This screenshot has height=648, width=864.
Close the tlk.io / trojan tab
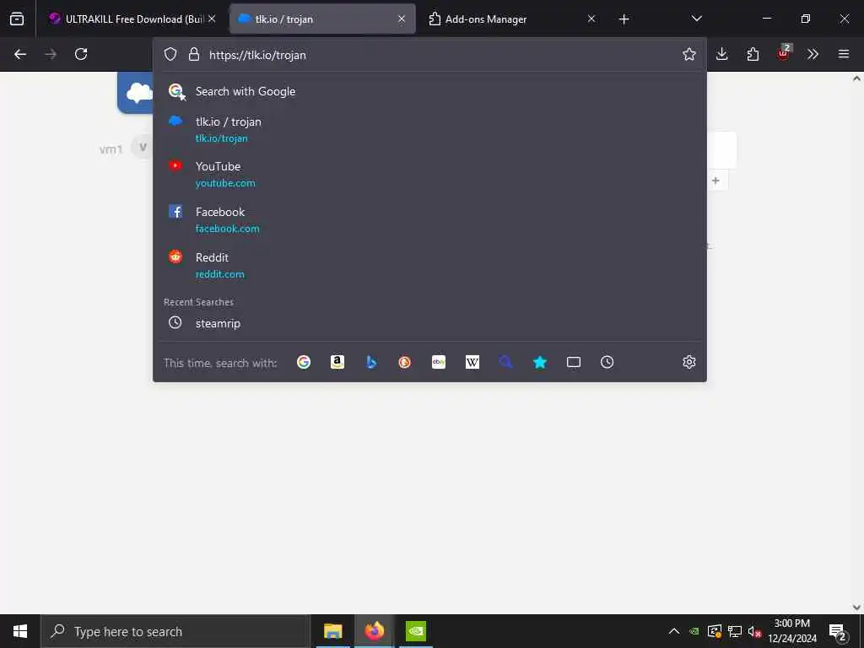coord(402,19)
